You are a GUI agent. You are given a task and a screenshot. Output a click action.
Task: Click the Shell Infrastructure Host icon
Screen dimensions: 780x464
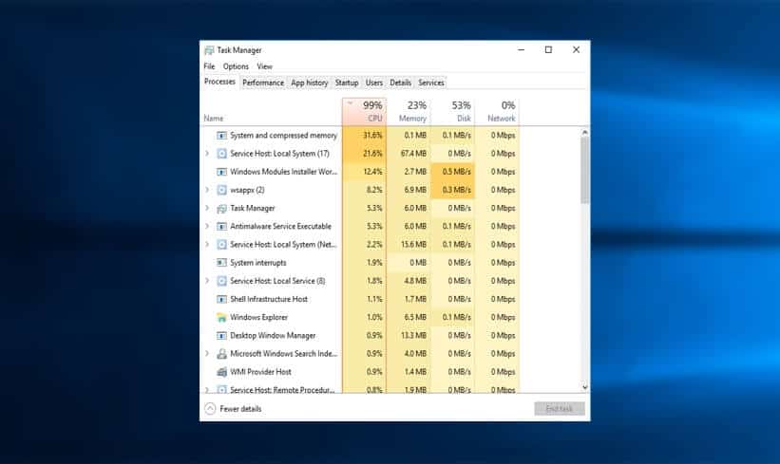(x=222, y=299)
